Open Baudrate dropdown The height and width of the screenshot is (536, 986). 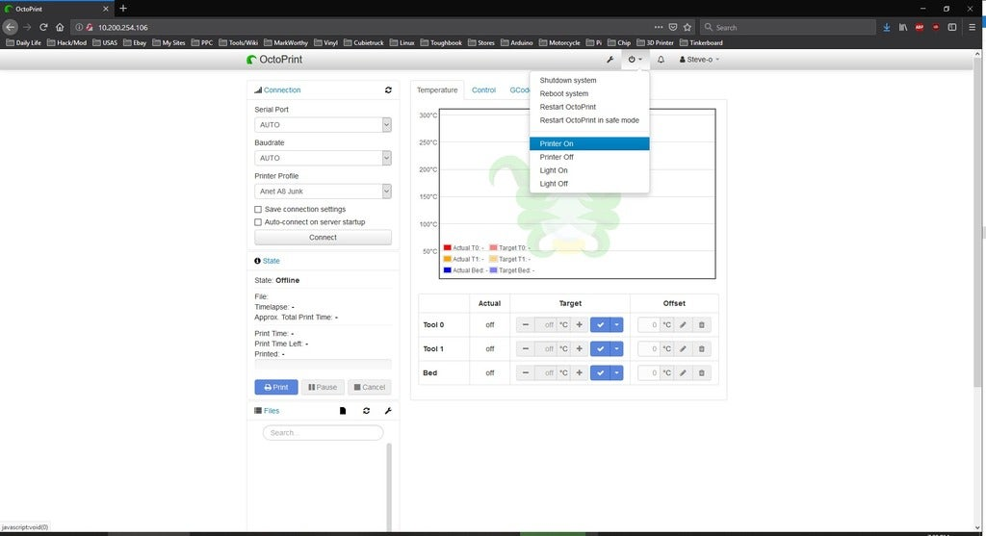pos(324,159)
